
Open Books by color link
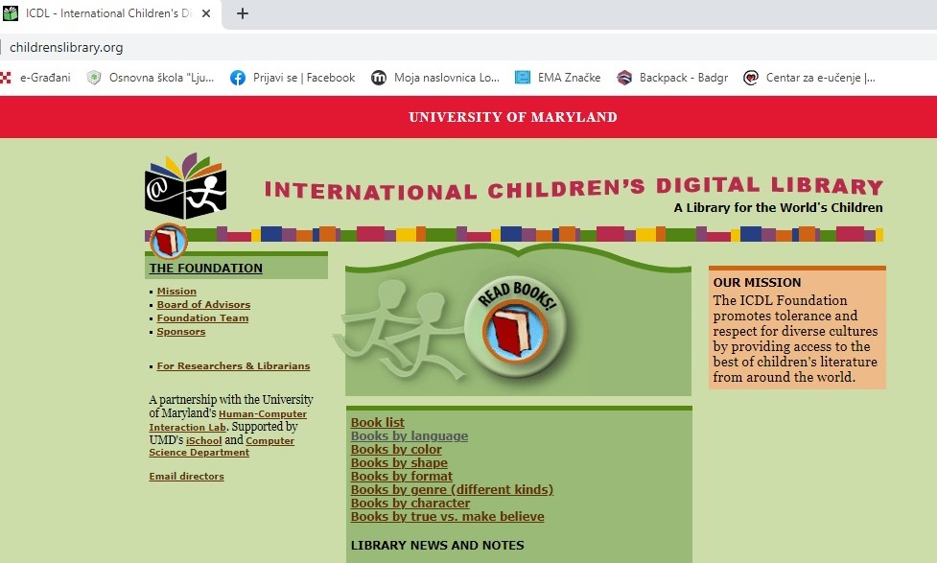tap(396, 450)
